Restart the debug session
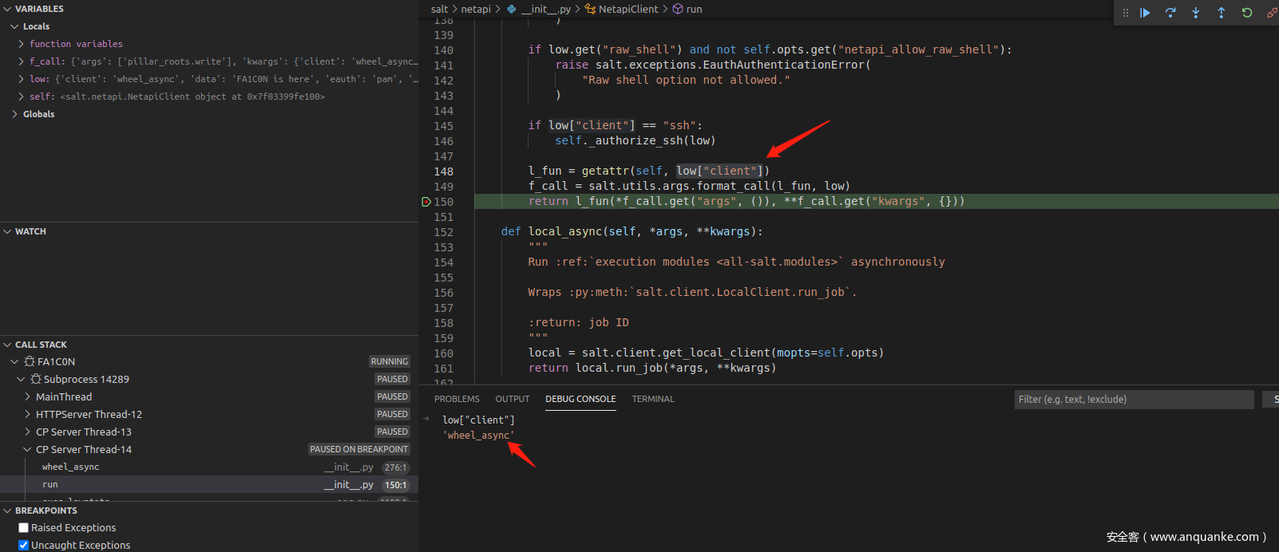1279x552 pixels. [x=1247, y=13]
